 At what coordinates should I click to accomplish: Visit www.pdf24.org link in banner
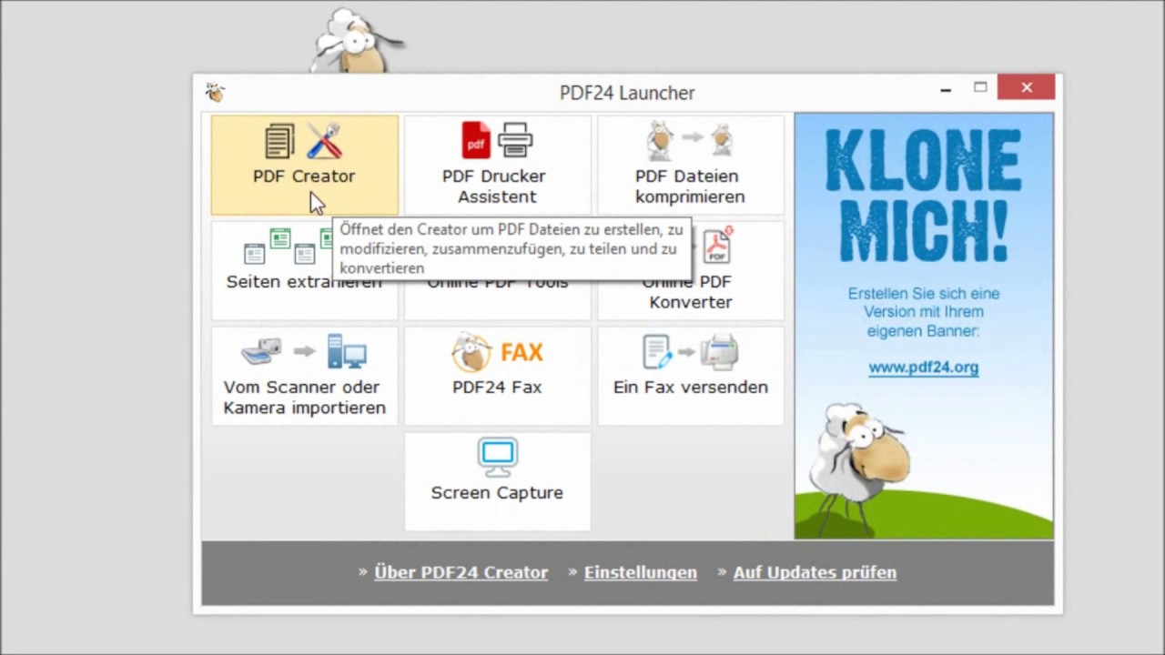(924, 368)
